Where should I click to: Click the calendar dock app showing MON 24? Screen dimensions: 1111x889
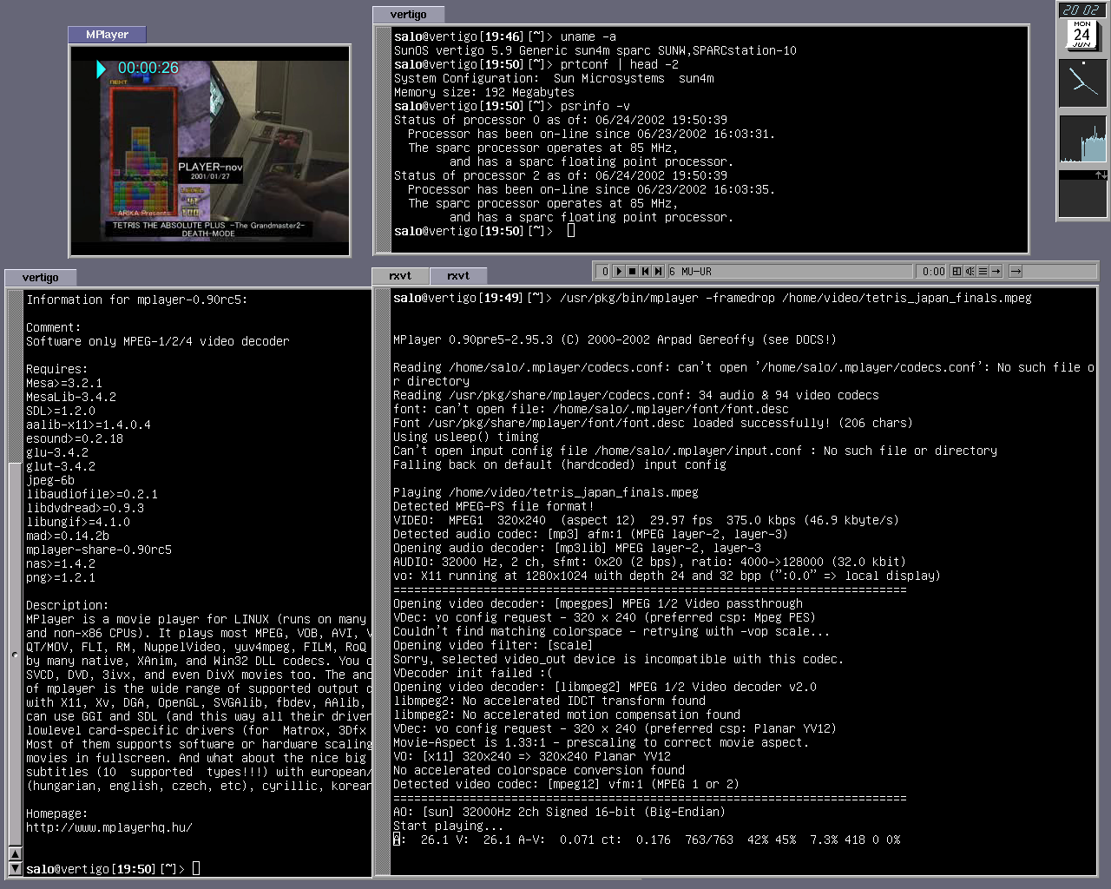tap(1082, 35)
